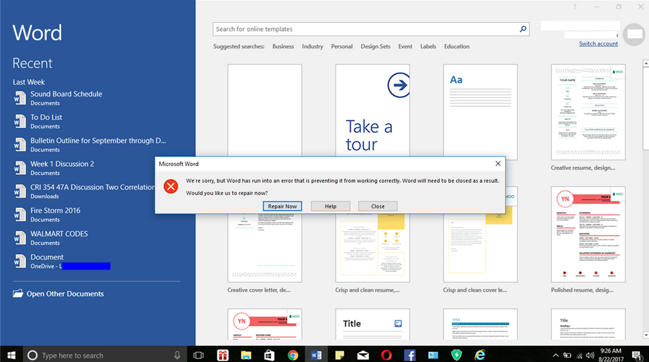This screenshot has height=362, width=649.
Task: Select Personal suggested search
Action: (x=342, y=46)
